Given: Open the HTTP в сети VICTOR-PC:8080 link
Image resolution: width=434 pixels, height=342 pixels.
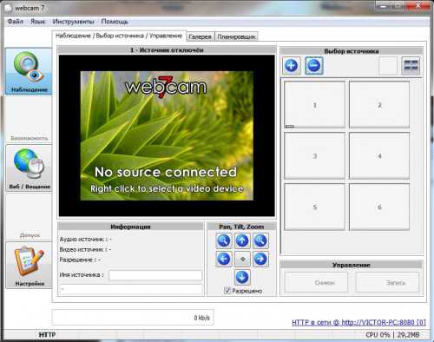Looking at the screenshot, I should point(358,322).
